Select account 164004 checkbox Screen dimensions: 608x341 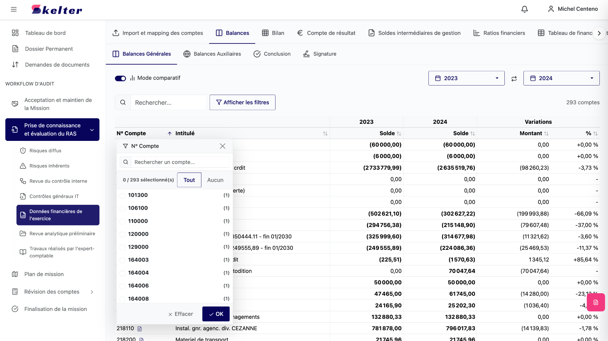(x=122, y=273)
